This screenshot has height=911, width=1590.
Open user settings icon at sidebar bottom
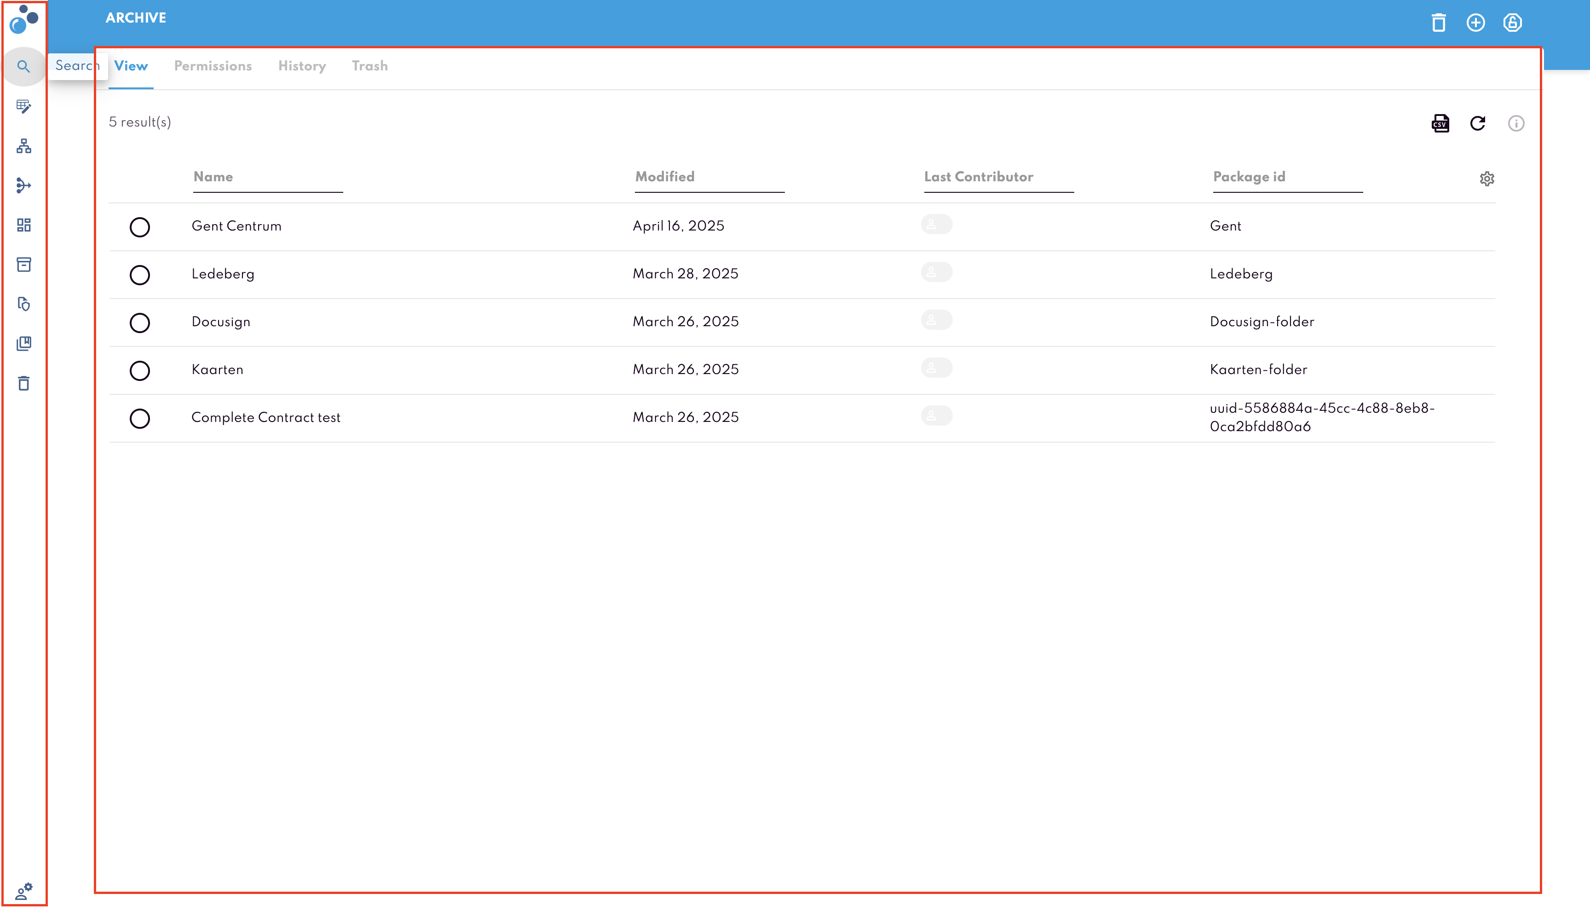(x=24, y=891)
